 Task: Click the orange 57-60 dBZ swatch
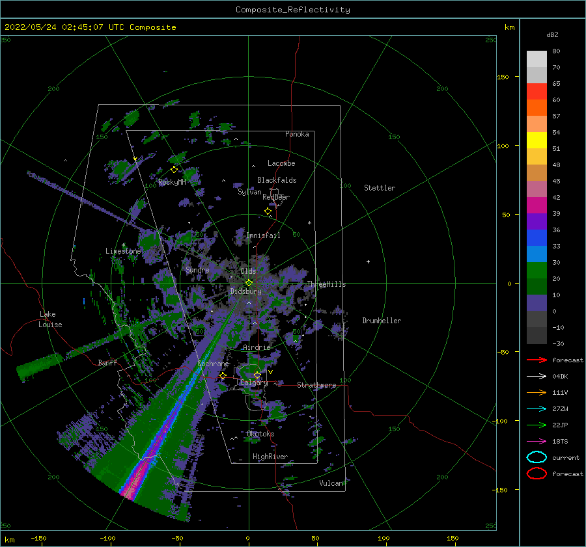(537, 108)
